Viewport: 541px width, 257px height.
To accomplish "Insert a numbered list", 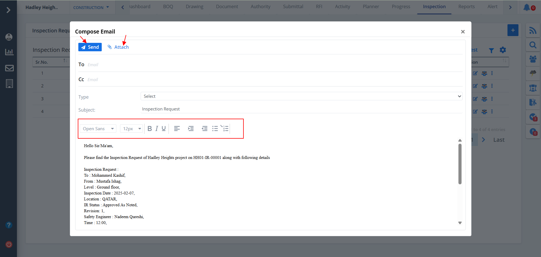I will [x=225, y=129].
